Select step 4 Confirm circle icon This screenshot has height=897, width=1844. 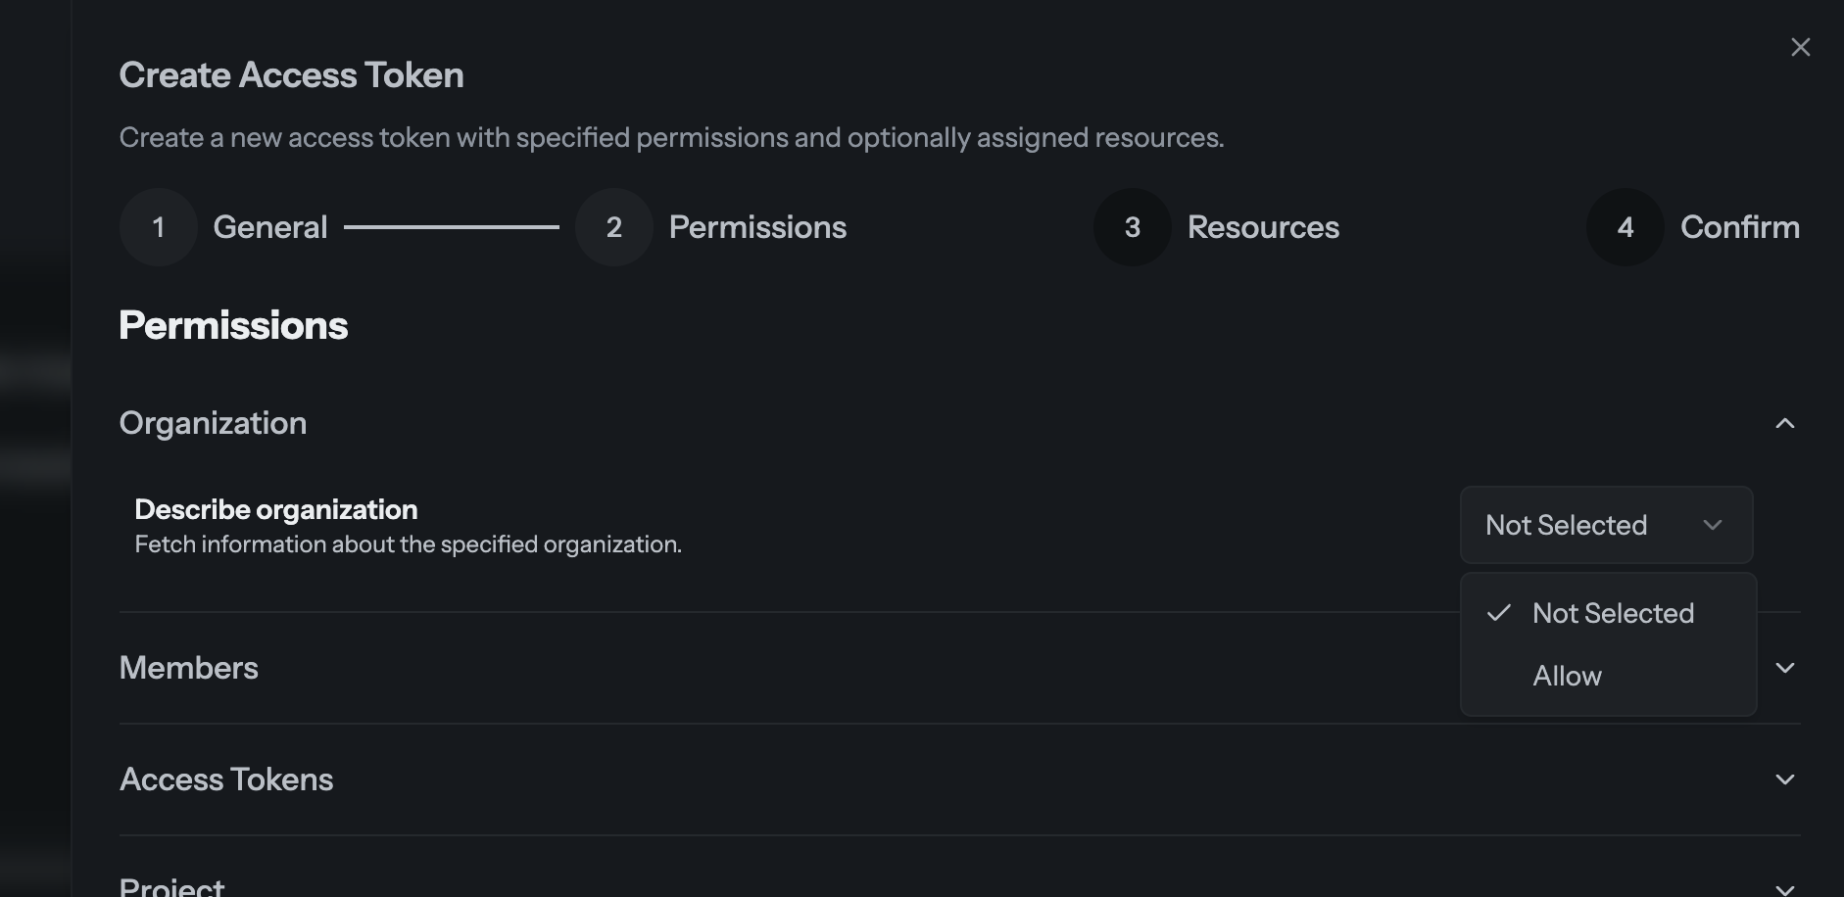[x=1625, y=226]
